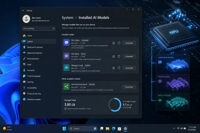Image resolution: width=200 pixels, height=133 pixels.
Task: Download Onnx Runtime GenAI
Action: [x=129, y=87]
